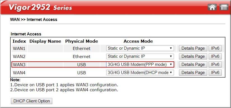
Task: Click the DHCP Client Option button
Action: (x=32, y=101)
